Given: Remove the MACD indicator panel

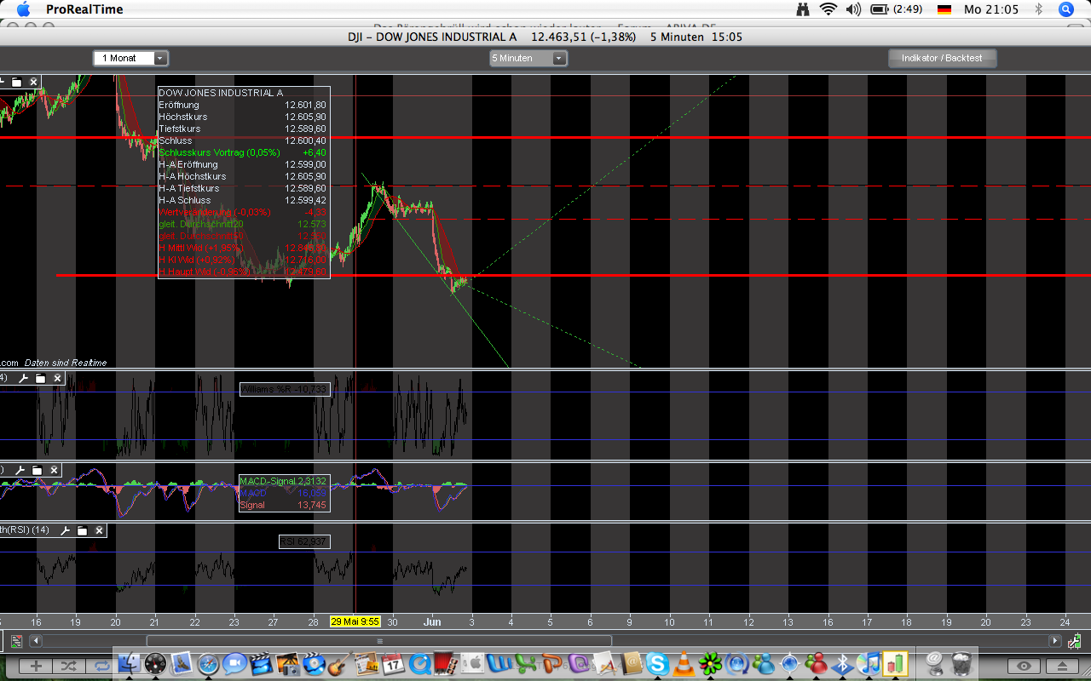Looking at the screenshot, I should coord(55,470).
